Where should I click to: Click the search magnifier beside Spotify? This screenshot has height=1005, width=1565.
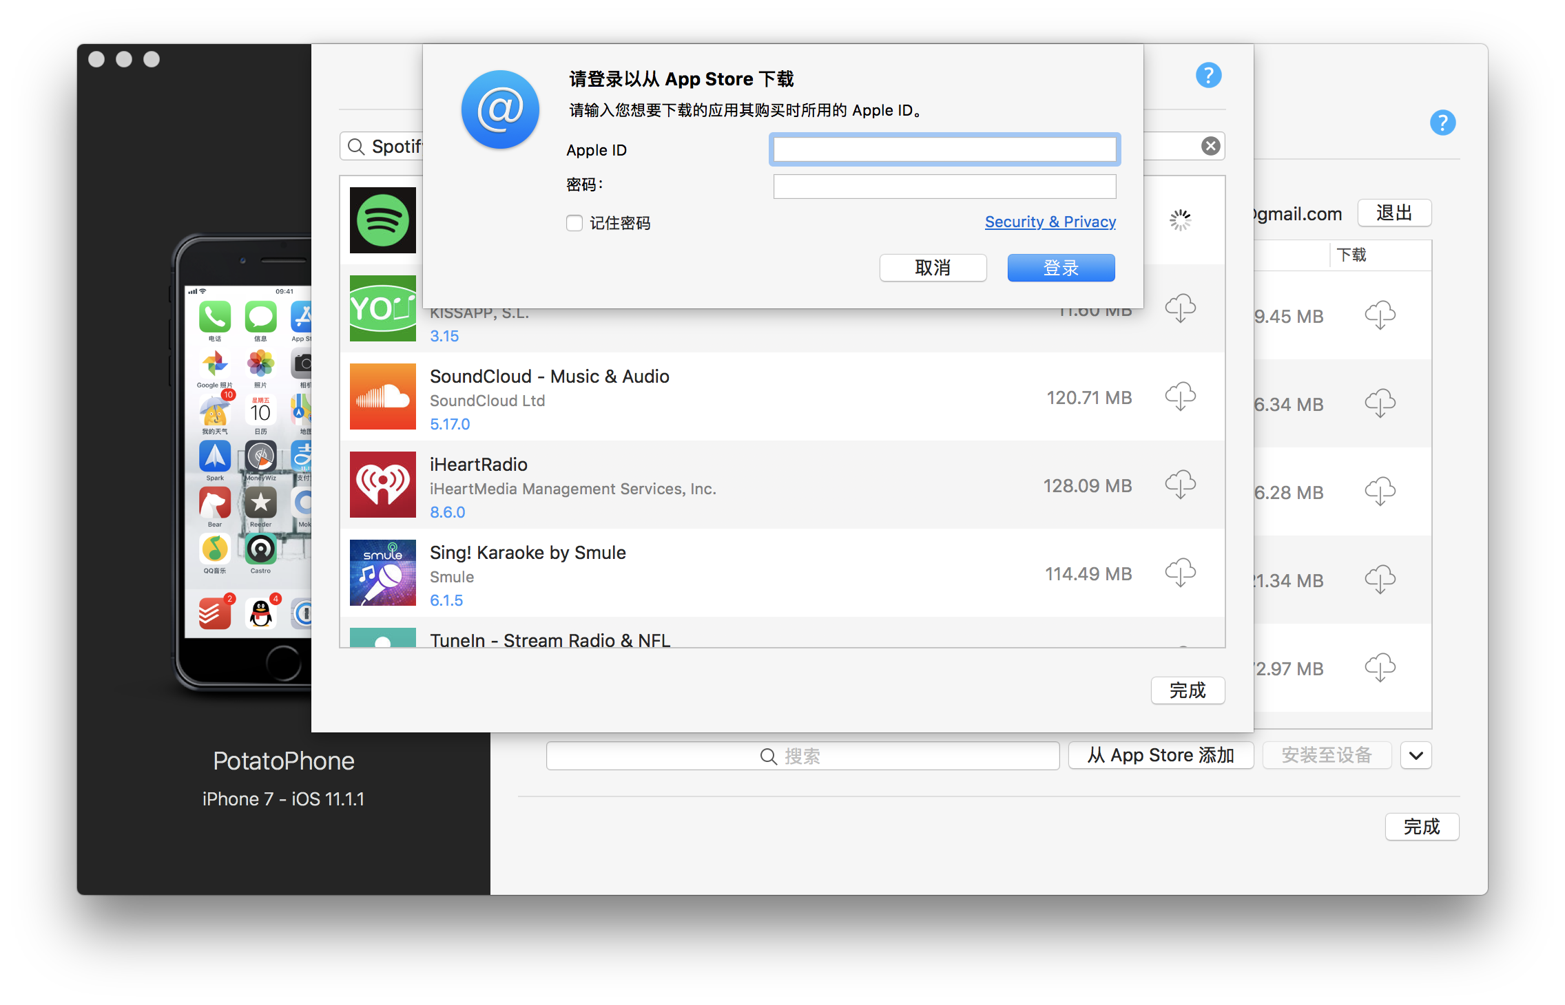click(x=355, y=147)
